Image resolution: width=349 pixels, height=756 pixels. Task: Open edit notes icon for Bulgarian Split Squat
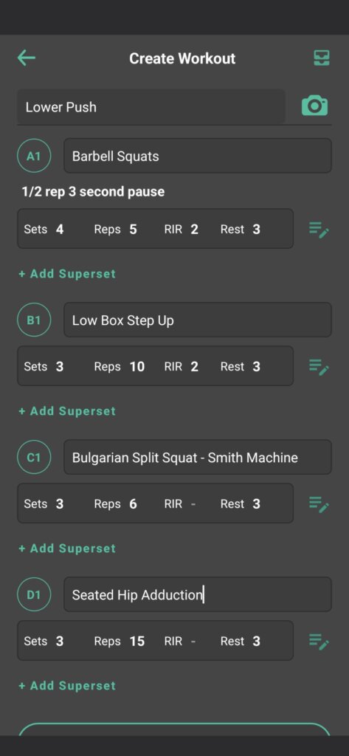pos(319,504)
